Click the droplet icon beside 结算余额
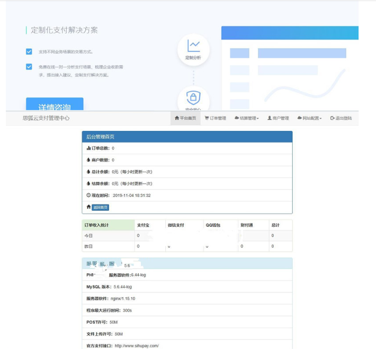Screen dimensions: 376x349 (x=88, y=184)
